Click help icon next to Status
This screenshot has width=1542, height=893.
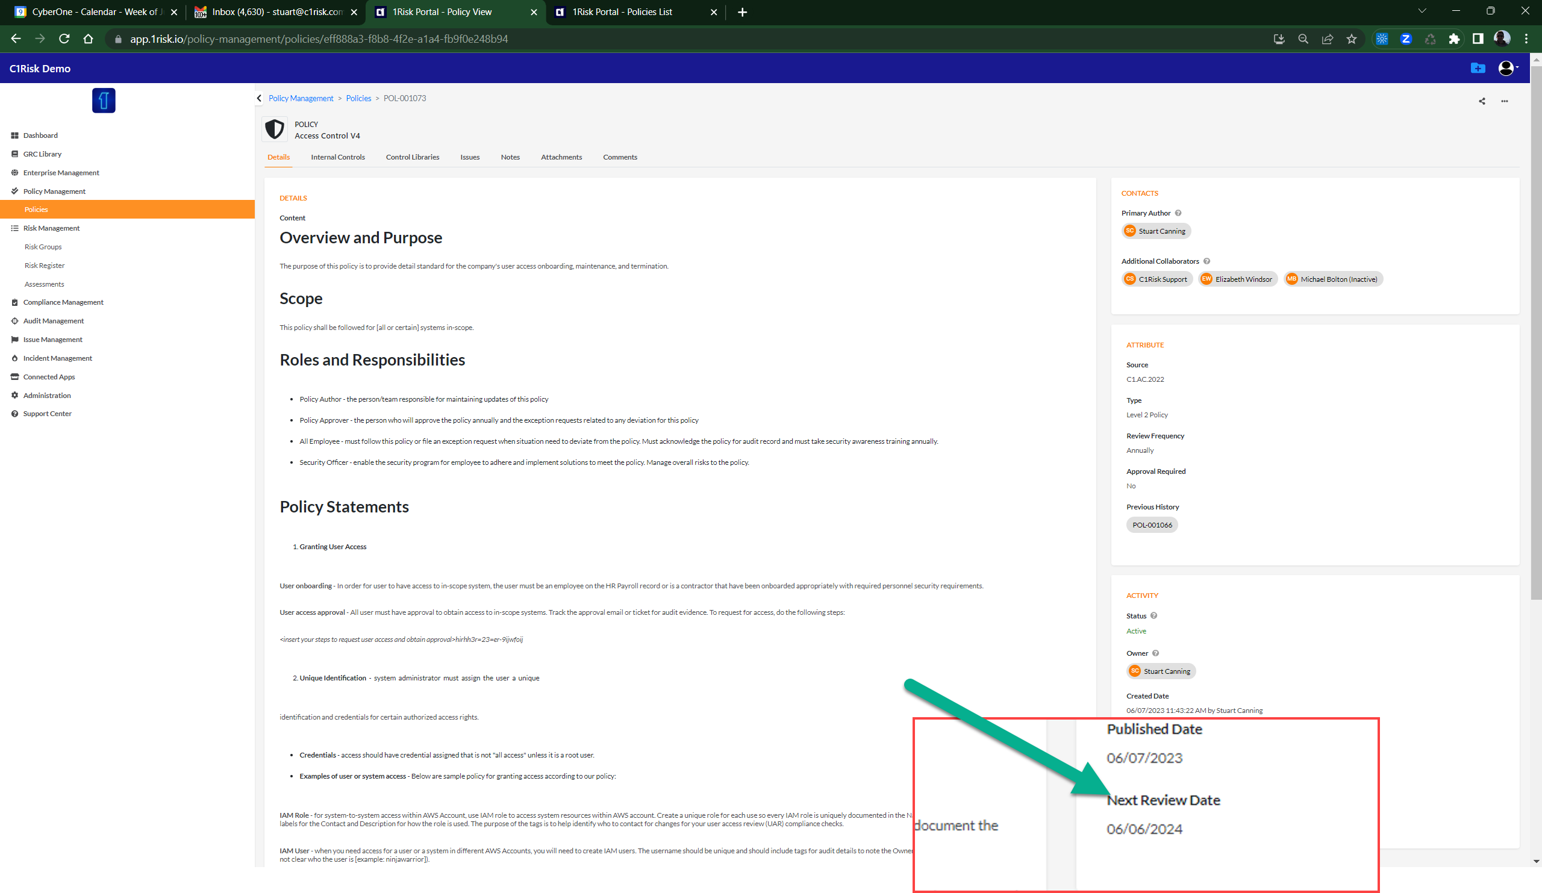pos(1153,616)
